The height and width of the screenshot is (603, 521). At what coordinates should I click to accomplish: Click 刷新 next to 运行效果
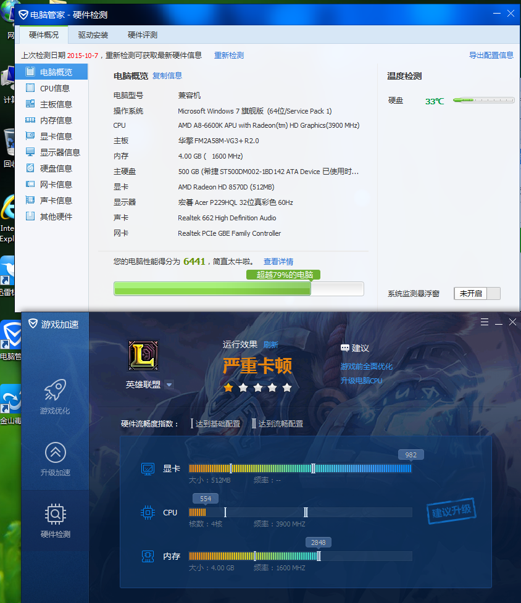click(271, 344)
